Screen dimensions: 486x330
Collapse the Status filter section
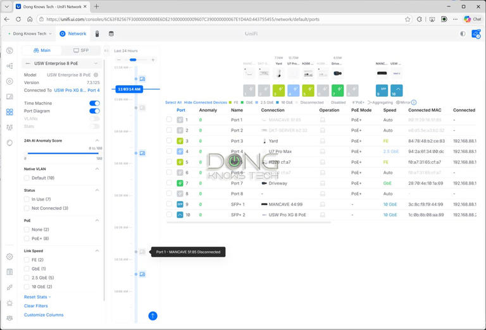97,190
